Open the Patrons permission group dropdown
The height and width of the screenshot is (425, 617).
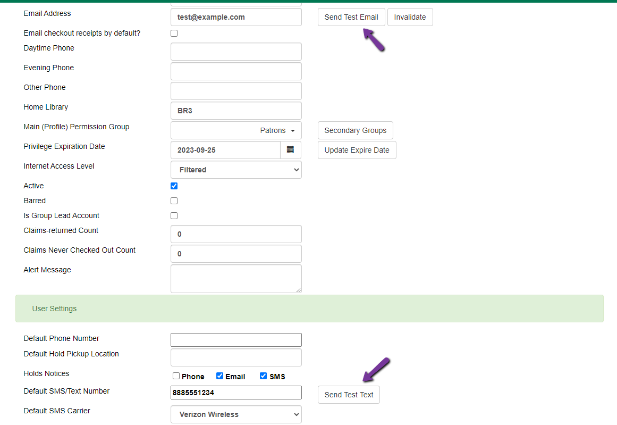236,130
